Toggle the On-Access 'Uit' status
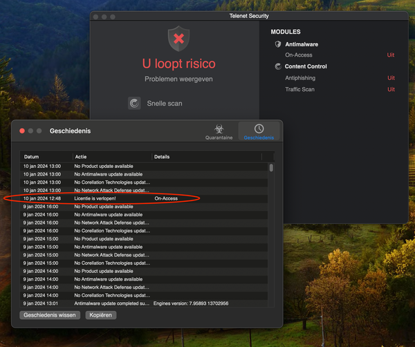The height and width of the screenshot is (347, 415). click(391, 55)
